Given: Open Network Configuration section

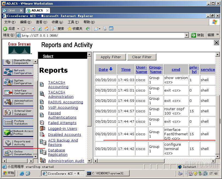Looking at the screenshot, I should pyautogui.click(x=18, y=72).
